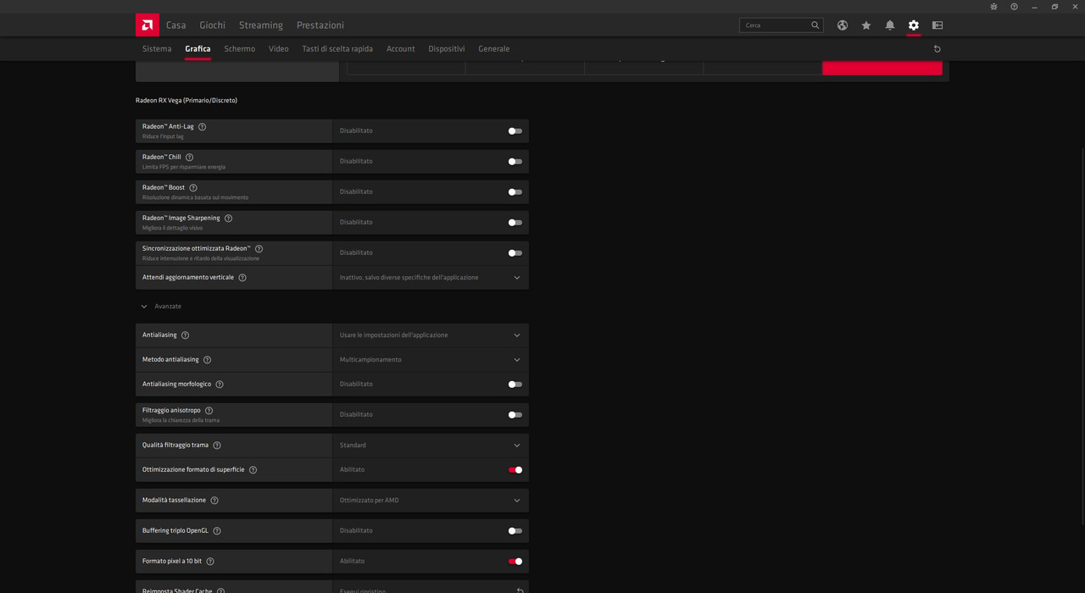
Task: Open notifications bell icon
Action: (x=890, y=25)
